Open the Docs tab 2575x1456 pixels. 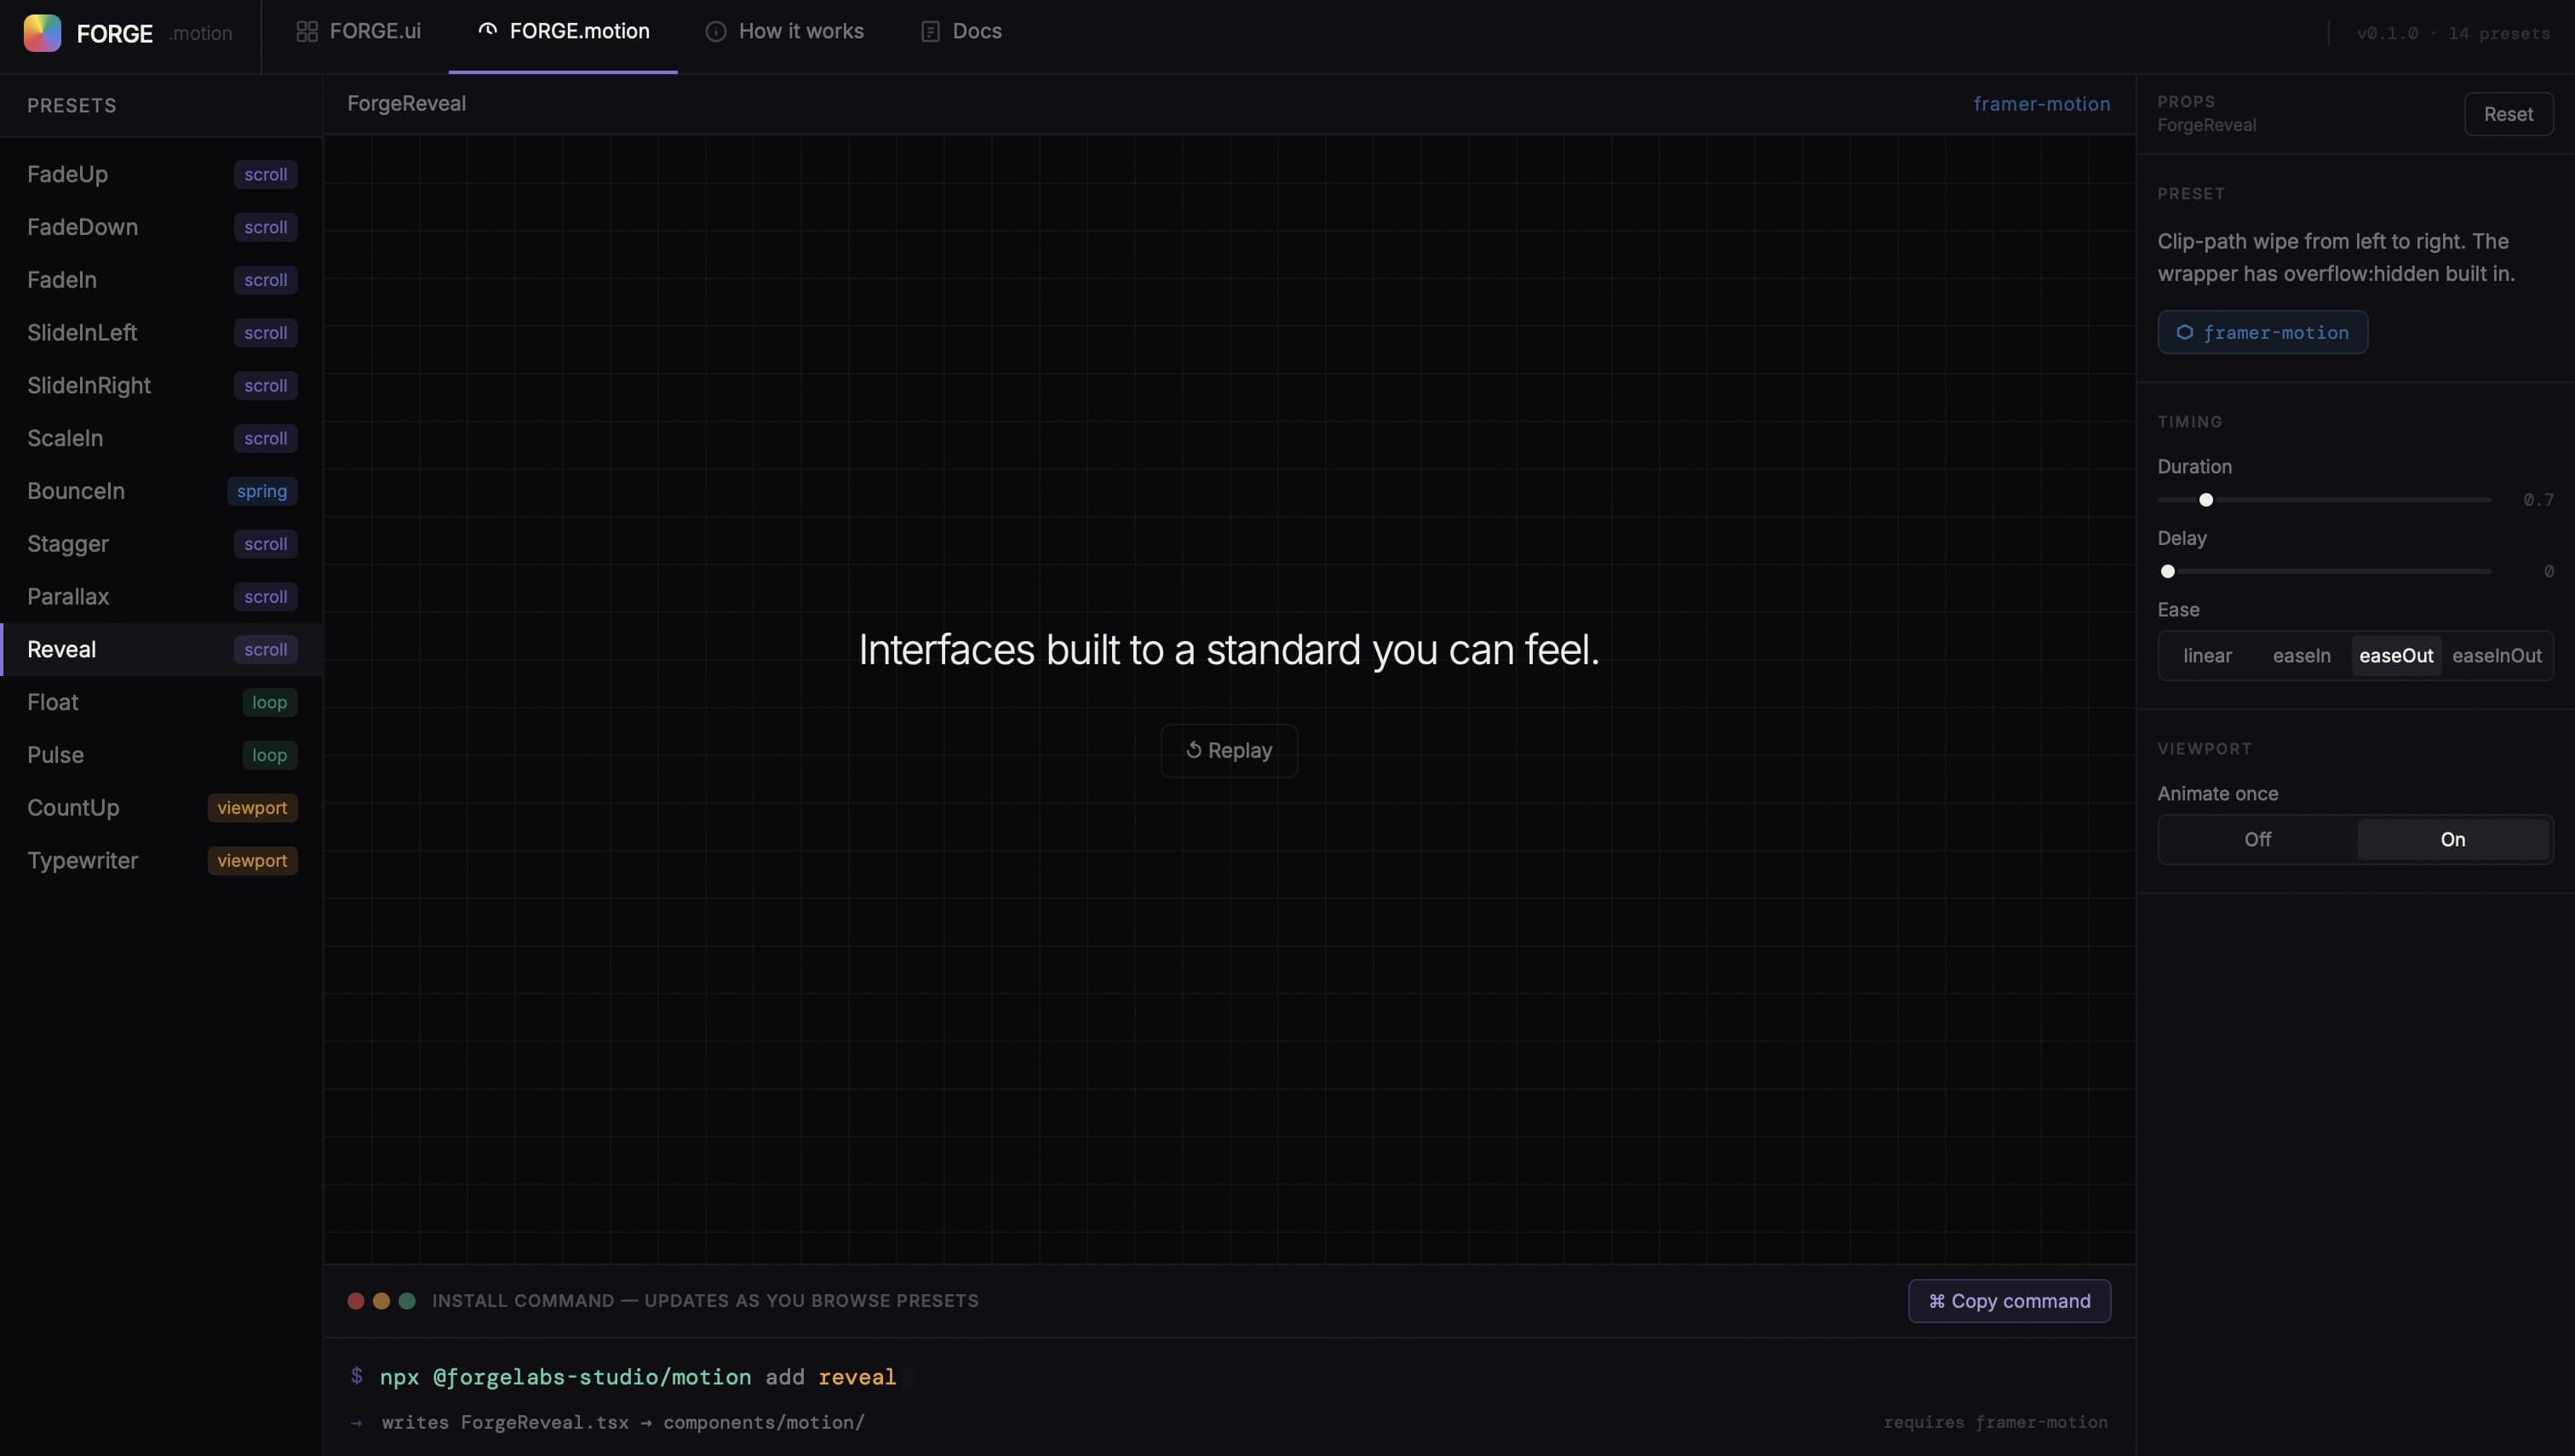(961, 32)
